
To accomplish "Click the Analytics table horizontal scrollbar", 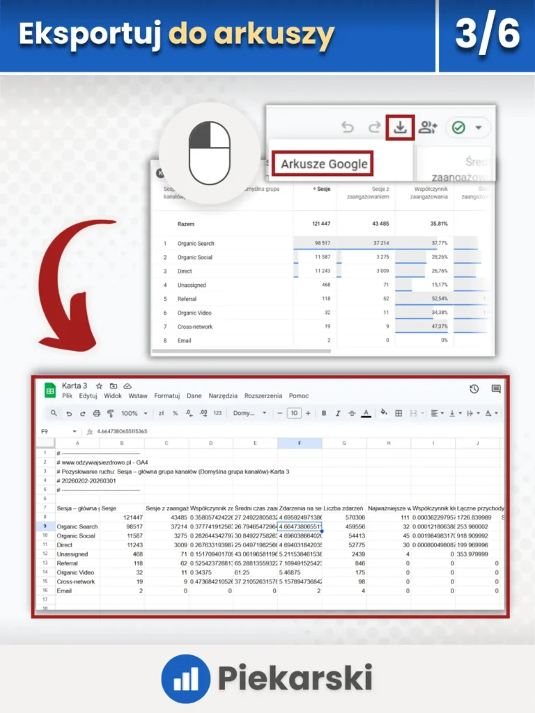I will [x=241, y=351].
